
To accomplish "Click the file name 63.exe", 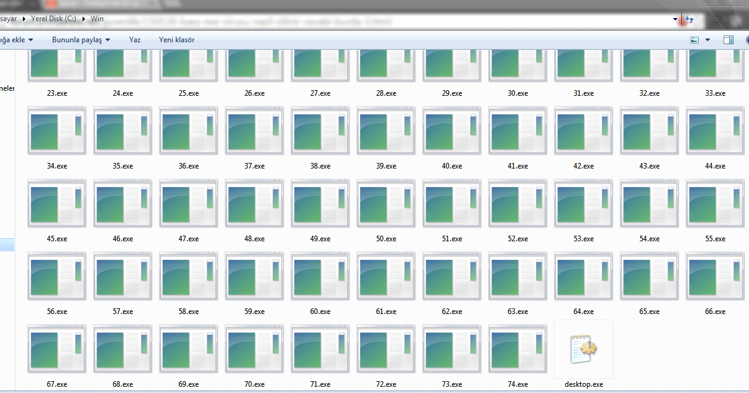I will pyautogui.click(x=518, y=312).
